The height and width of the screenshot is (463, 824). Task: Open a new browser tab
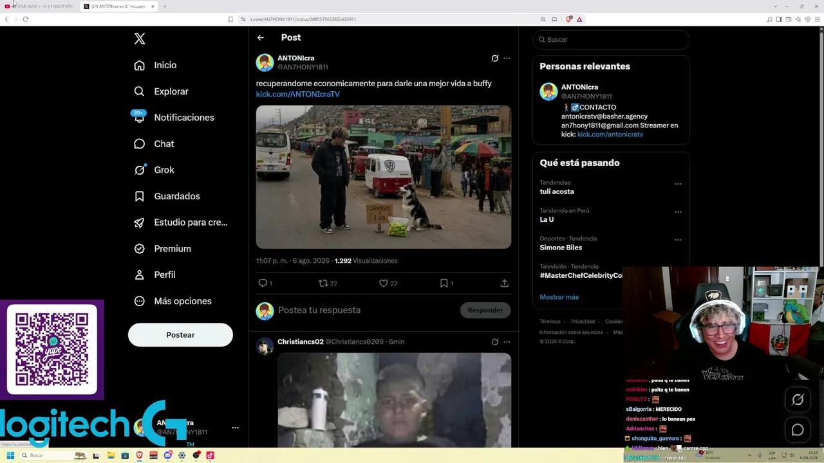pyautogui.click(x=165, y=6)
